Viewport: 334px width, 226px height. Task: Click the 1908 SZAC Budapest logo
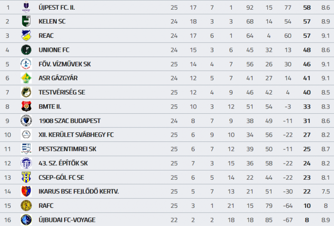point(26,120)
